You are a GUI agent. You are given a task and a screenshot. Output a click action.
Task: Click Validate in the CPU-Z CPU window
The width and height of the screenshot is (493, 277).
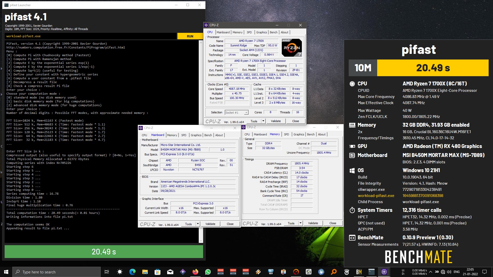tap(276, 121)
